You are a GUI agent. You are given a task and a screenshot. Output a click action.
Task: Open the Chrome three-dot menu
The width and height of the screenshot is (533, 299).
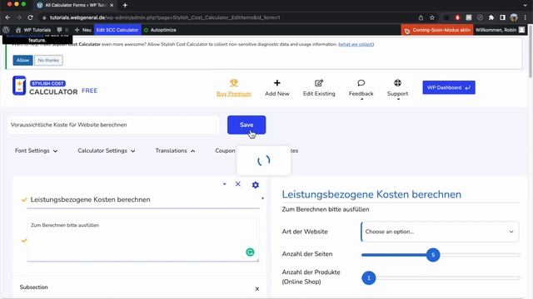526,17
